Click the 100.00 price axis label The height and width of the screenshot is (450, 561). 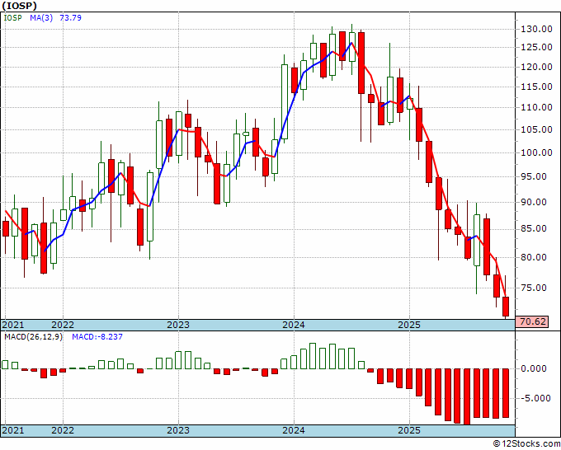click(x=536, y=152)
